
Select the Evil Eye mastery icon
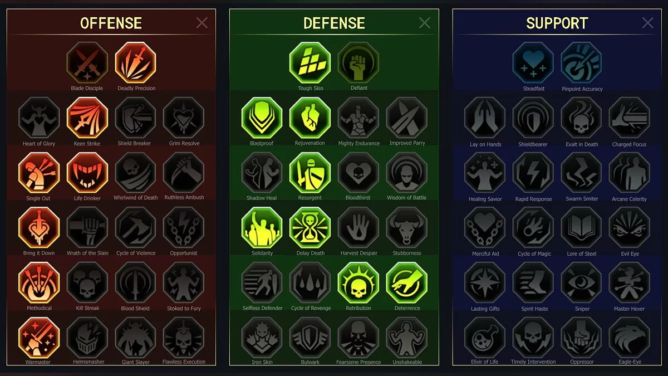(630, 228)
